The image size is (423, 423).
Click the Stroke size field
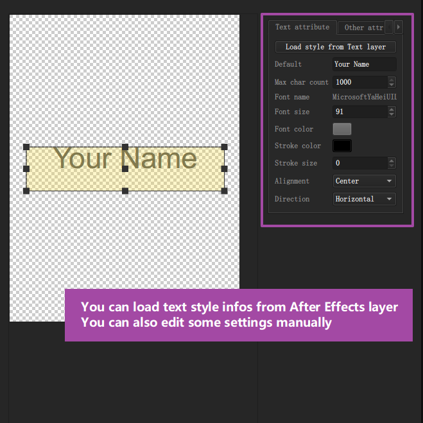(360, 163)
